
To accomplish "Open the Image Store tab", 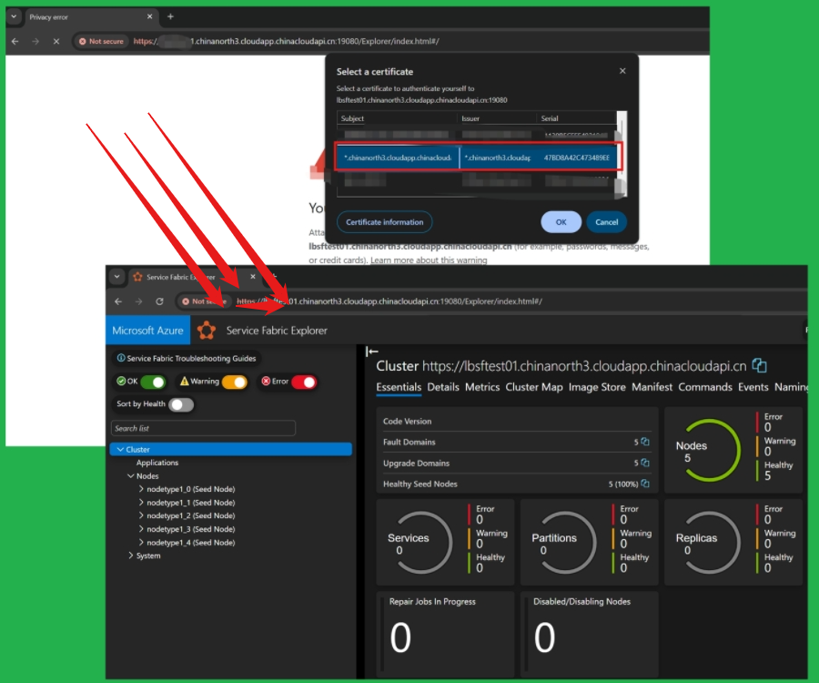I will tap(597, 387).
